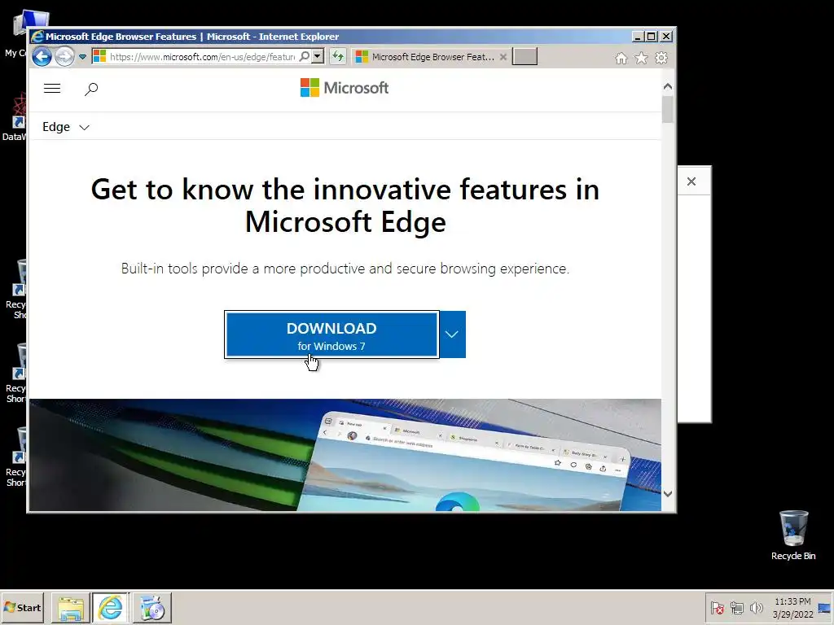Click the refresh/compatibility button beside address bar
This screenshot has height=625, width=834.
[338, 56]
